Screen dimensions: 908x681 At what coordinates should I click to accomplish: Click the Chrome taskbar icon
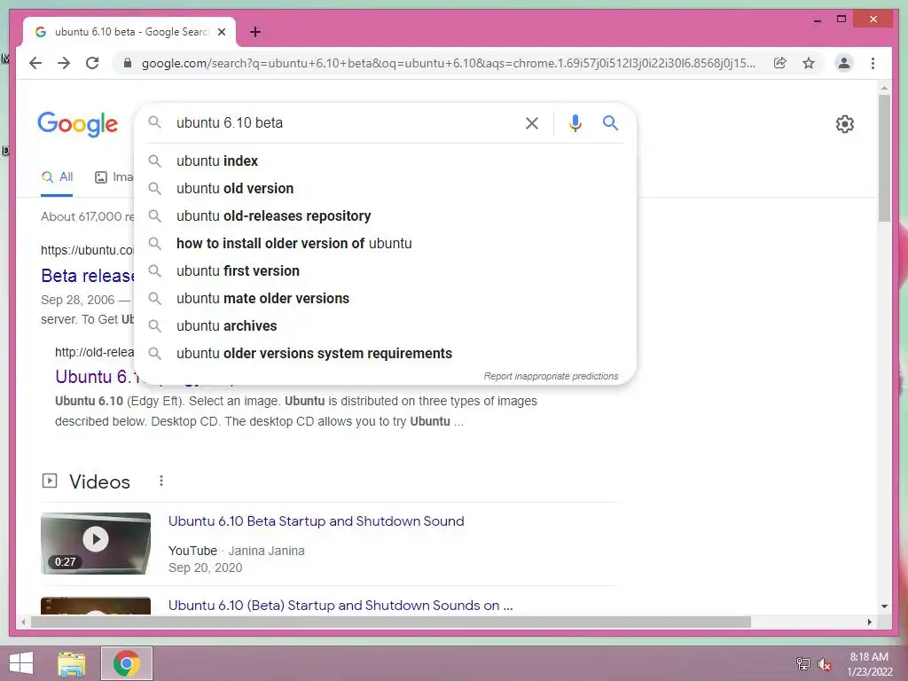pos(127,663)
